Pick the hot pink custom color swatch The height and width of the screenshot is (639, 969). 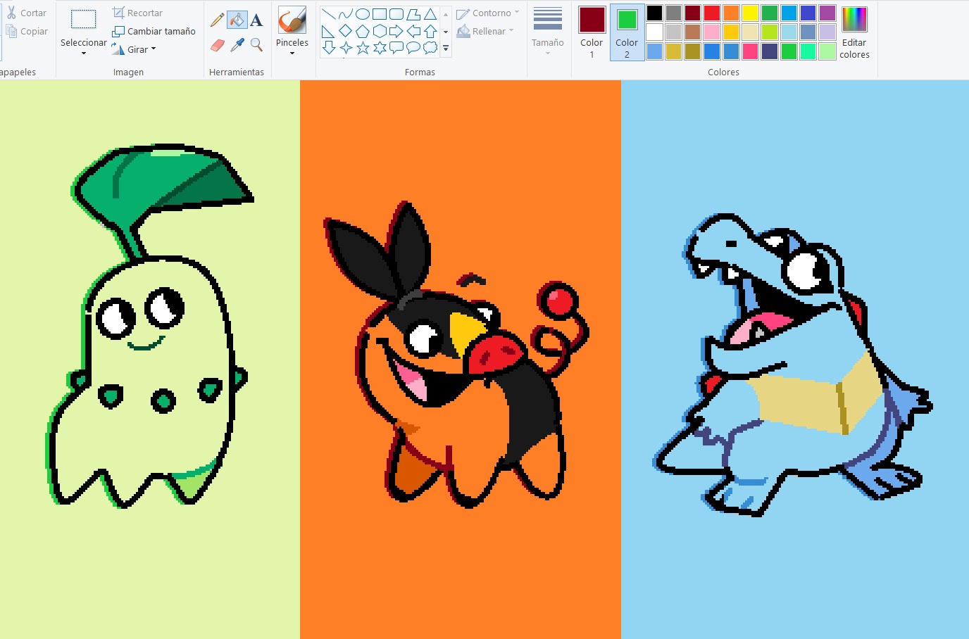click(751, 51)
